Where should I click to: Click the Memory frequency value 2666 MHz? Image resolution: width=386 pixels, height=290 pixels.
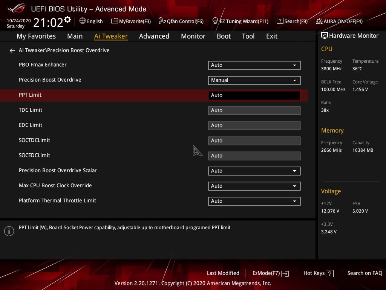(331, 150)
